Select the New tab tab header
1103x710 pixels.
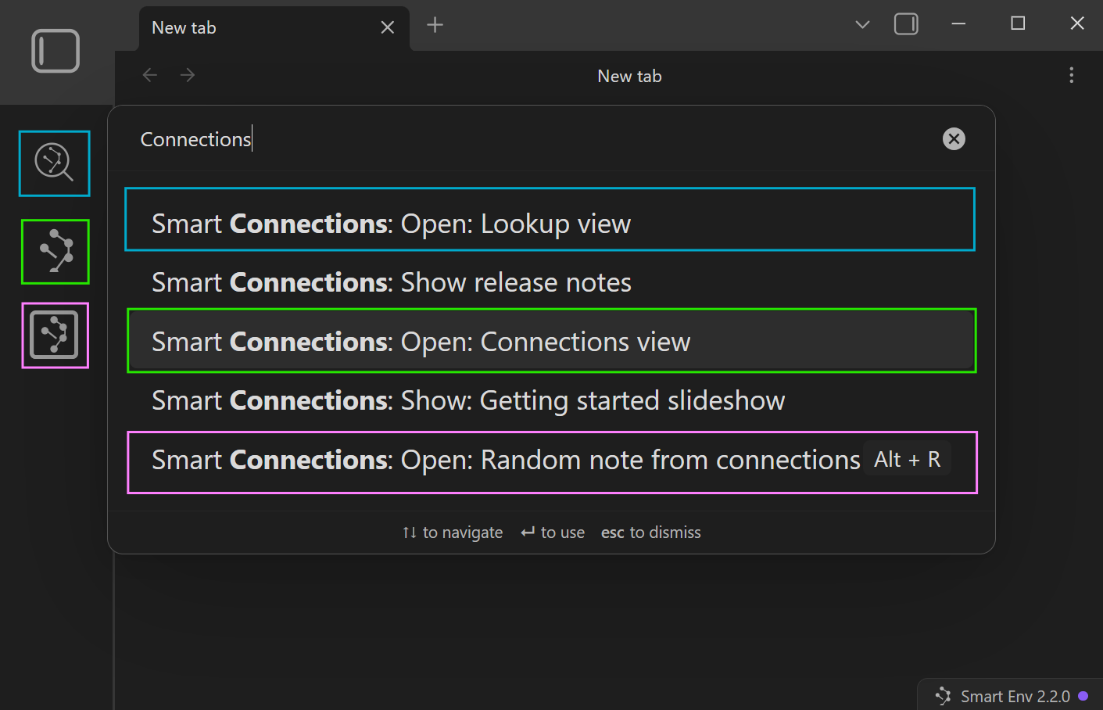pos(258,28)
